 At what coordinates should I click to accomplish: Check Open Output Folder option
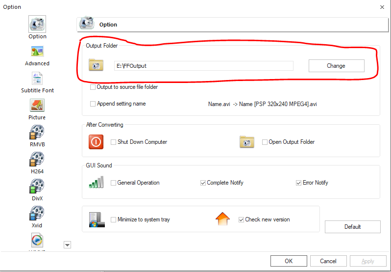pos(265,142)
